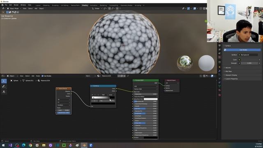
Task: Open the Edit menu
Action: 10,5
